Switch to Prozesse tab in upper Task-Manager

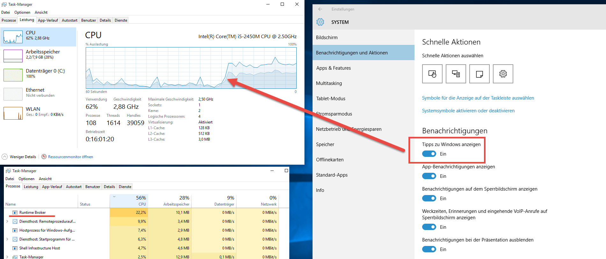[x=9, y=20]
